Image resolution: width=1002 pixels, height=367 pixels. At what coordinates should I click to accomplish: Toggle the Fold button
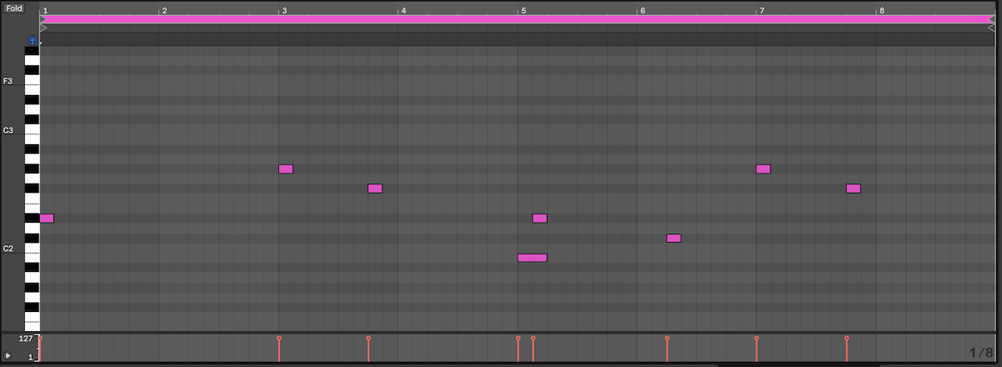[x=14, y=8]
